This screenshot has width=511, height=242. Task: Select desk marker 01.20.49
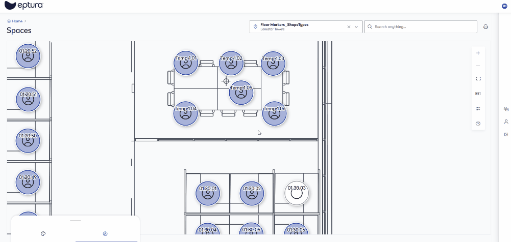(x=28, y=183)
